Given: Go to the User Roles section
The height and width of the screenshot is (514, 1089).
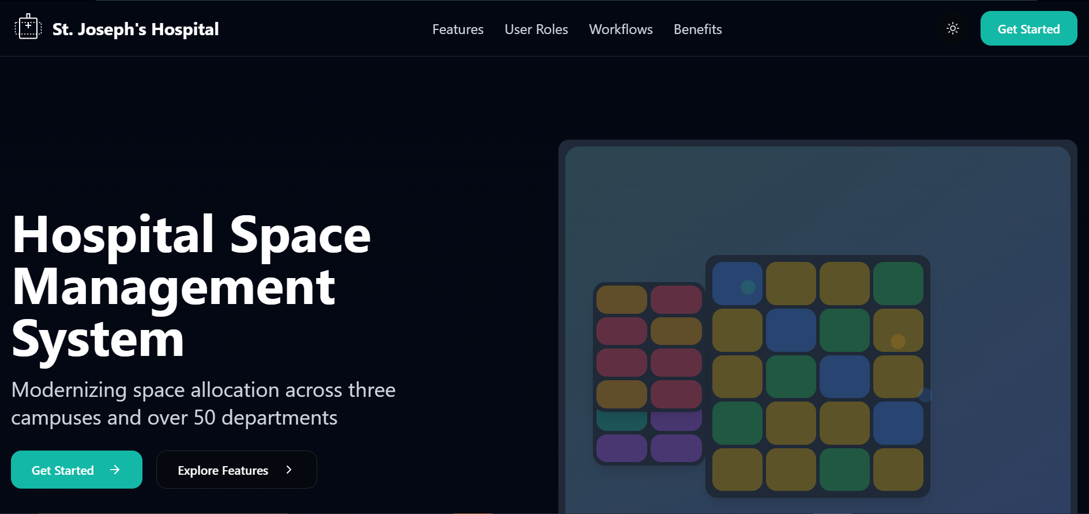Looking at the screenshot, I should pyautogui.click(x=536, y=29).
